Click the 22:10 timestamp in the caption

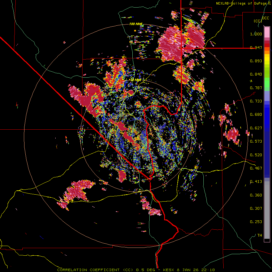pyautogui.click(x=208, y=270)
